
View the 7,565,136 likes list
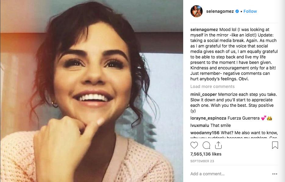[206, 154]
